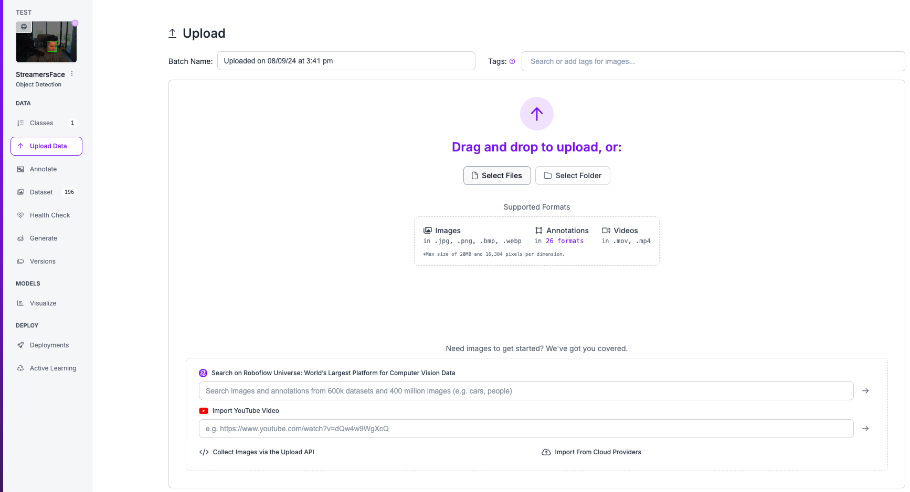Submit YouTube video import arrow

point(865,429)
